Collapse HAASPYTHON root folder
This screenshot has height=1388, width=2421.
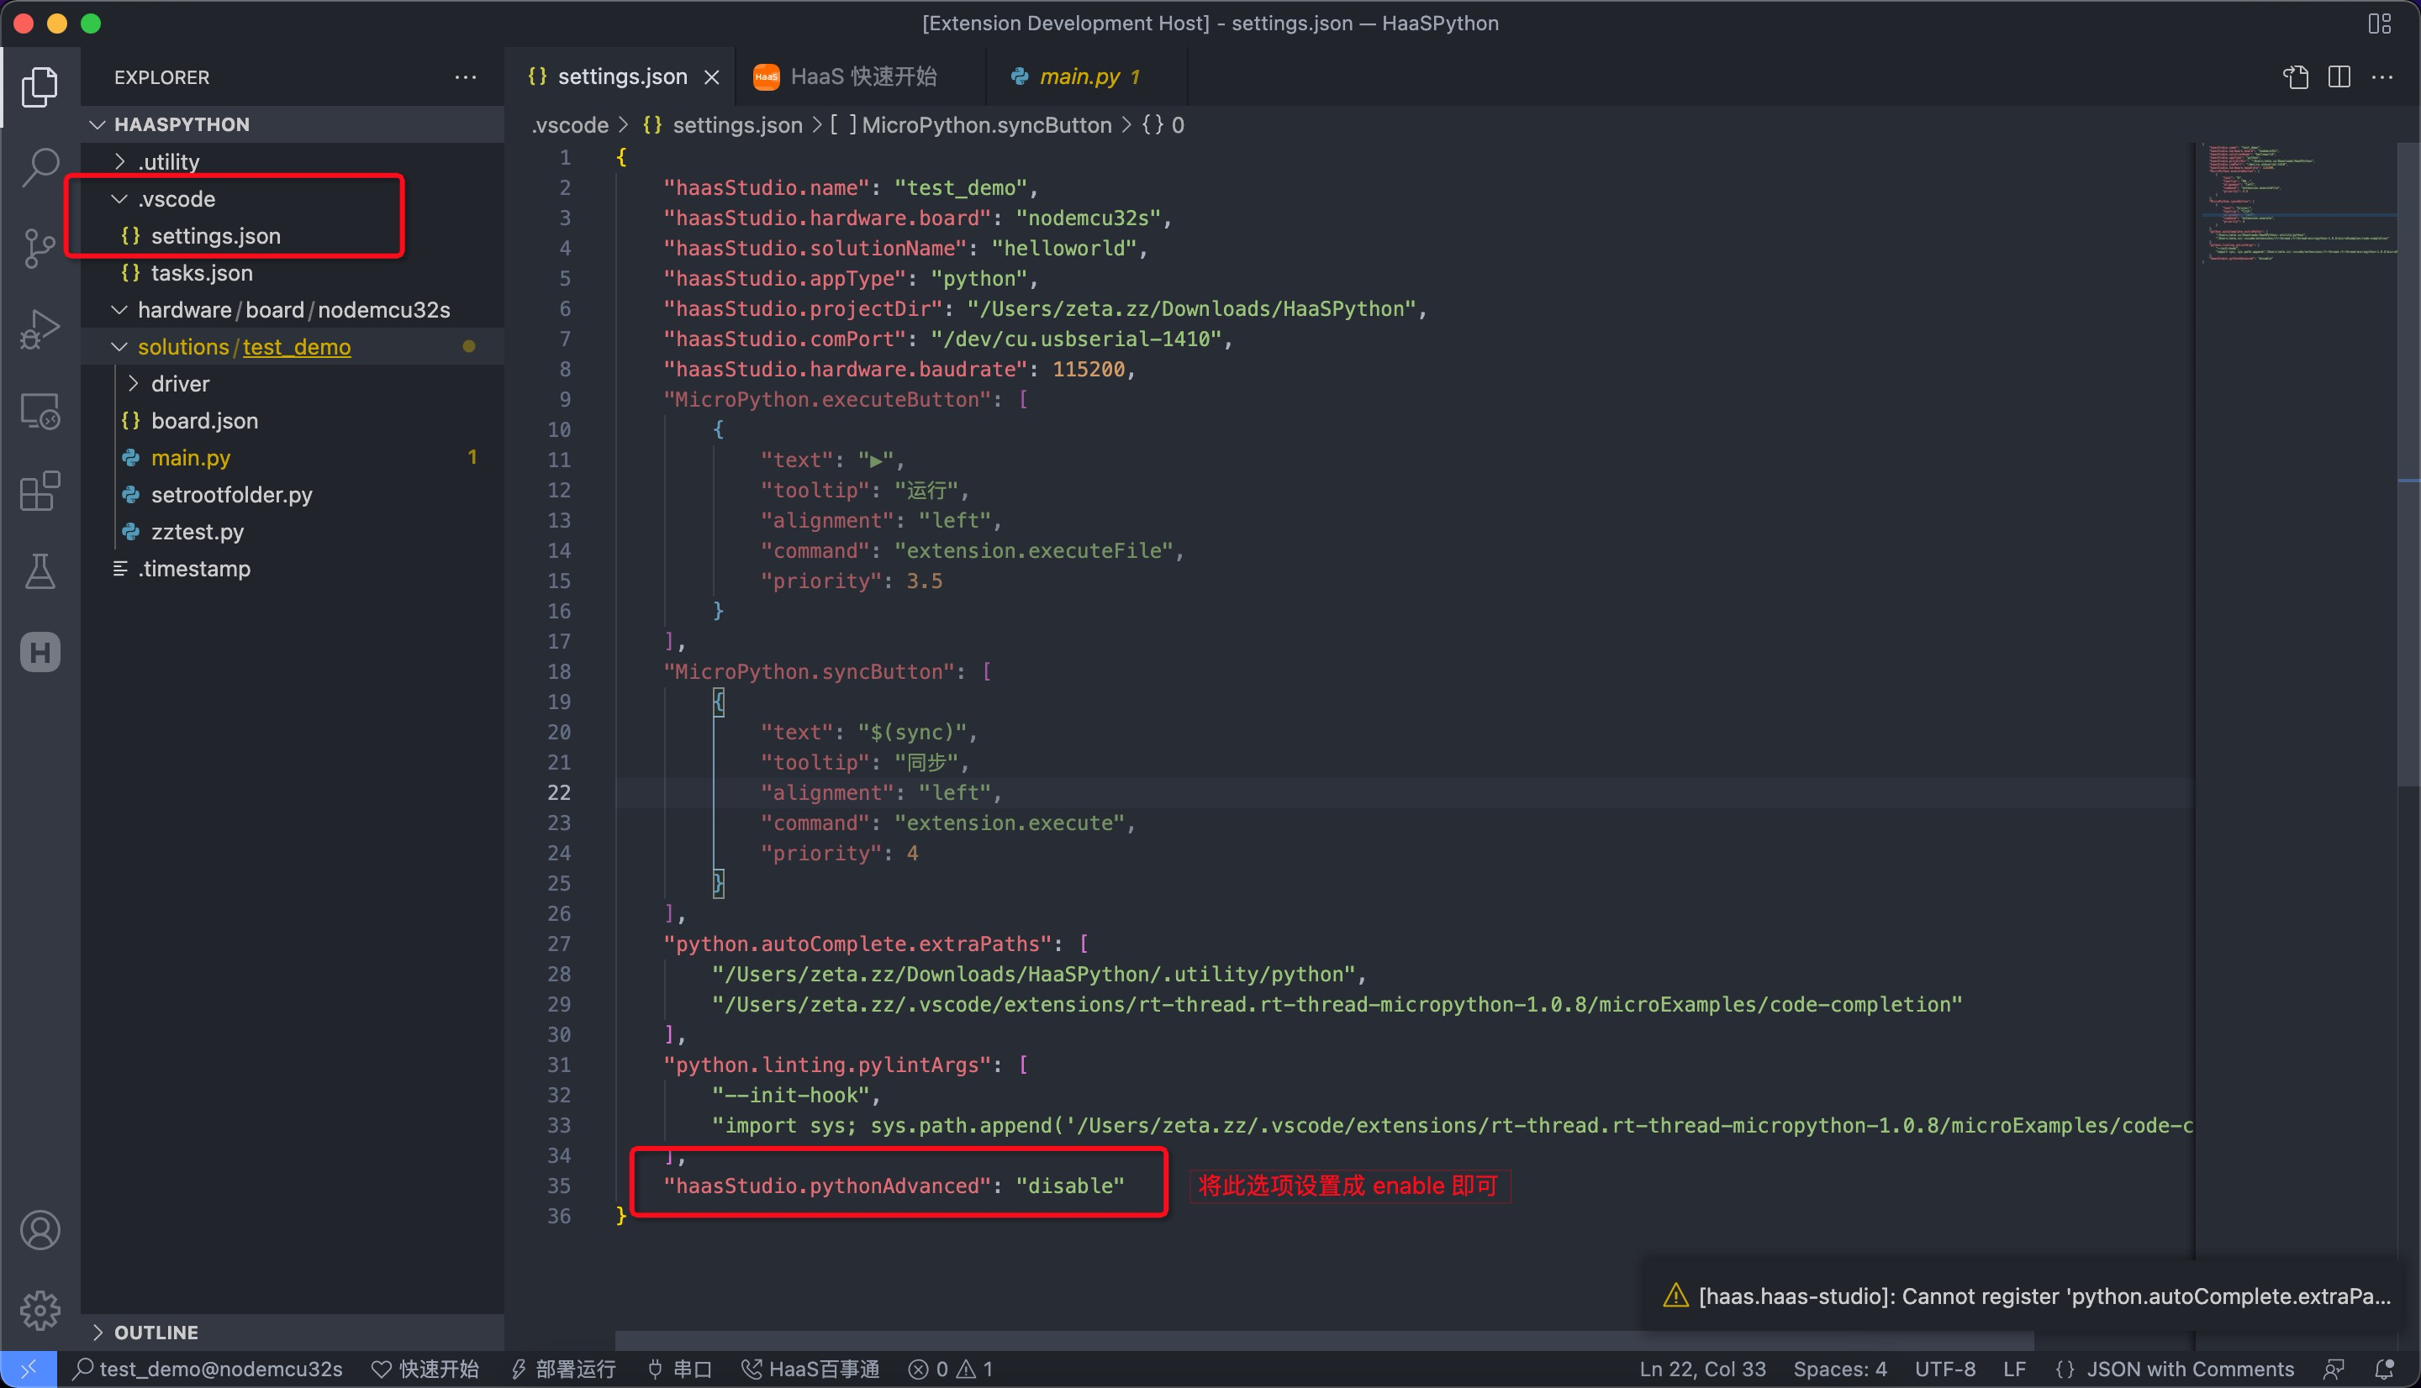tap(292, 124)
